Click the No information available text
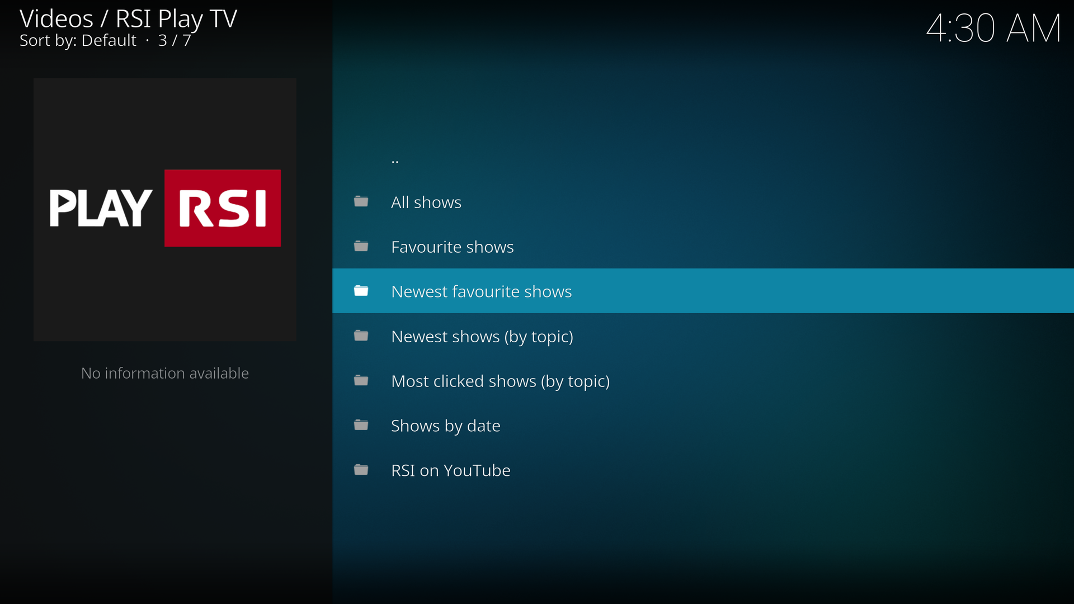 165,373
